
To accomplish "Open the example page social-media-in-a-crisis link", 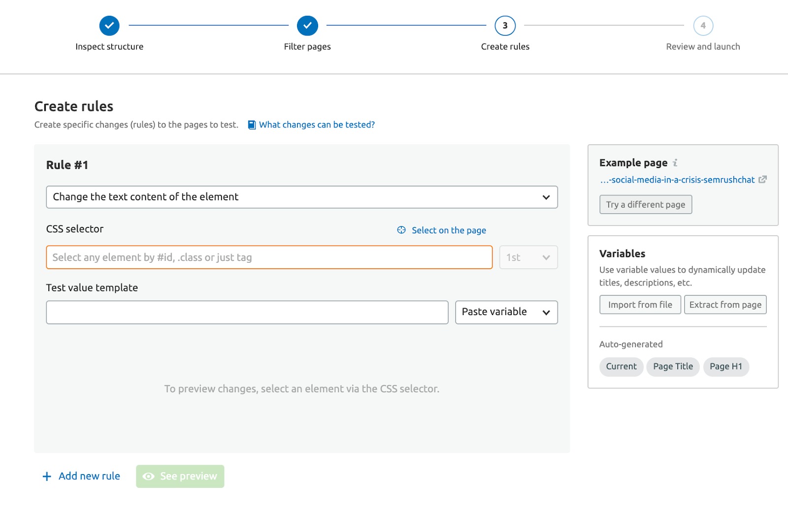I will coord(677,180).
